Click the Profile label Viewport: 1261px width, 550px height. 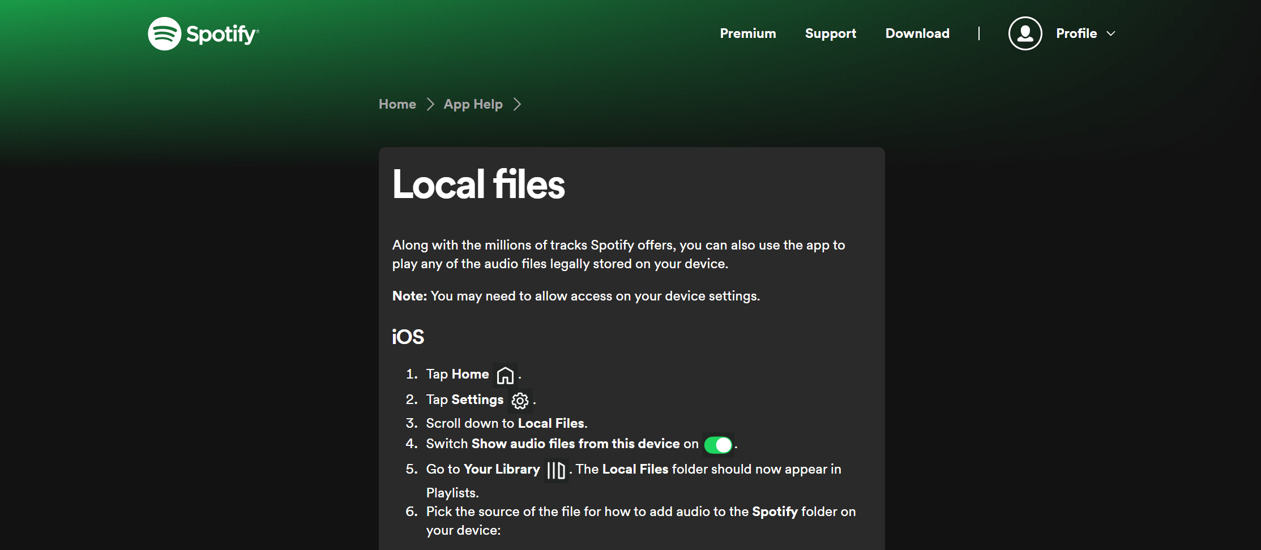[x=1076, y=33]
